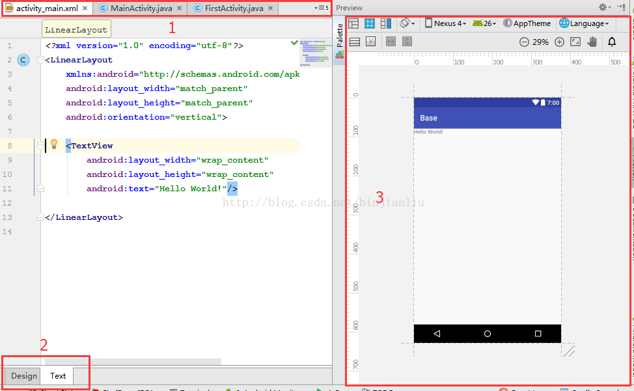This screenshot has width=634, height=391.
Task: Click the layout orientation convert icon
Action: [x=355, y=42]
